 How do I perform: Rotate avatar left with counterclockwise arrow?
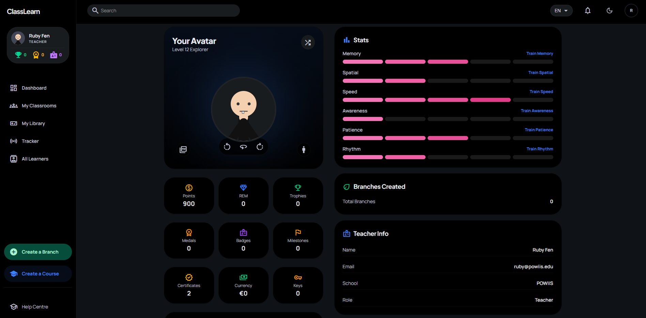pos(227,147)
